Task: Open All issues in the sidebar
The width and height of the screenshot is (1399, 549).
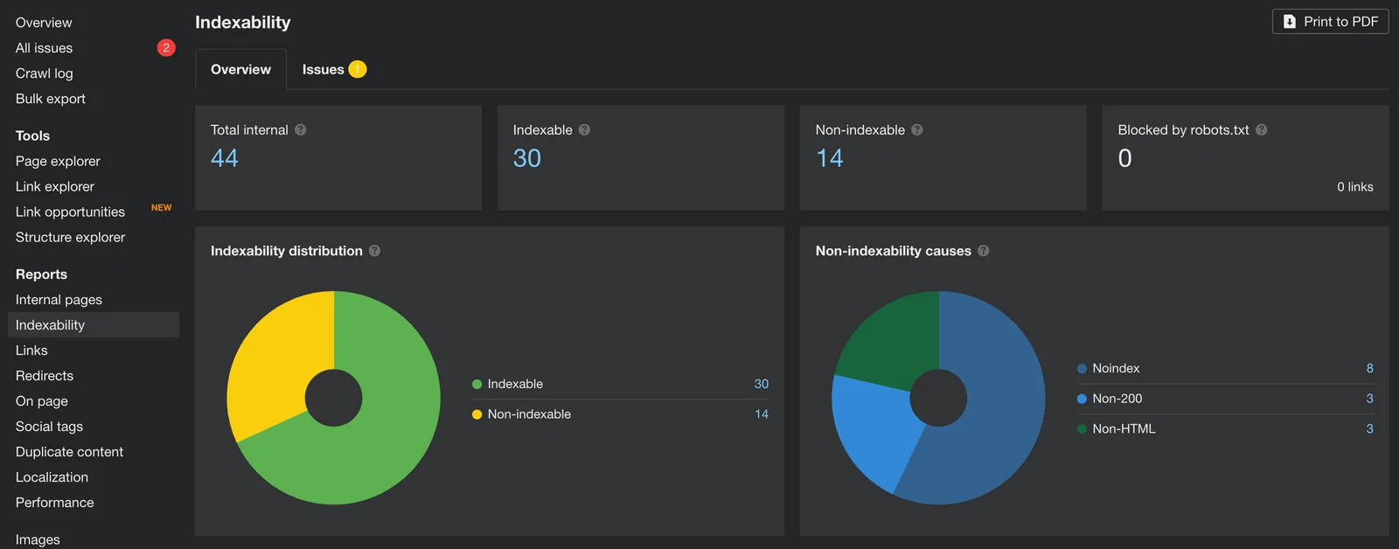Action: [44, 48]
